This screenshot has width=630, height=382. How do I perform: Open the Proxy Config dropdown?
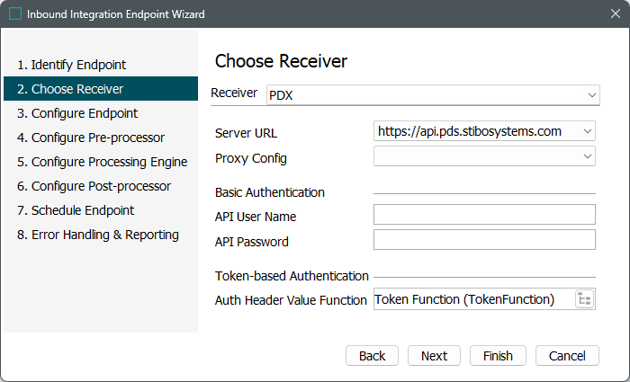[588, 156]
